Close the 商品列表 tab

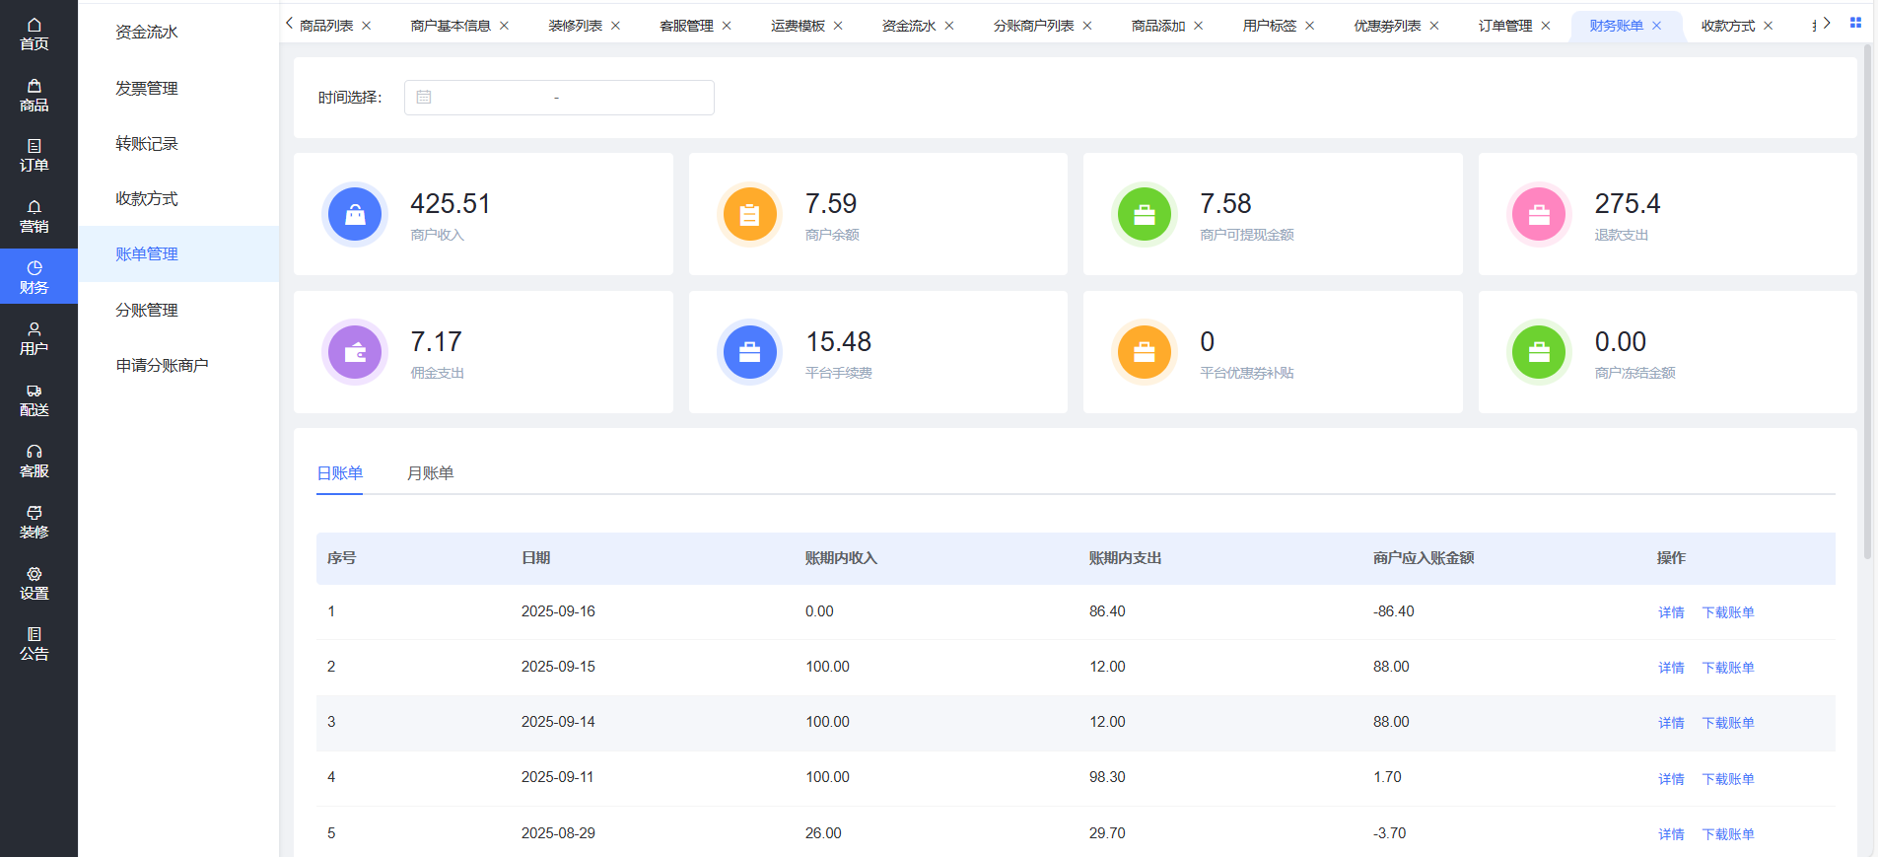click(x=367, y=26)
